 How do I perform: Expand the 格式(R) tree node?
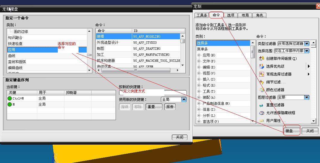coord(199,85)
